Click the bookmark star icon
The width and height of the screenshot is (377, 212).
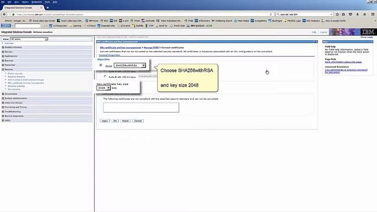click(x=338, y=14)
